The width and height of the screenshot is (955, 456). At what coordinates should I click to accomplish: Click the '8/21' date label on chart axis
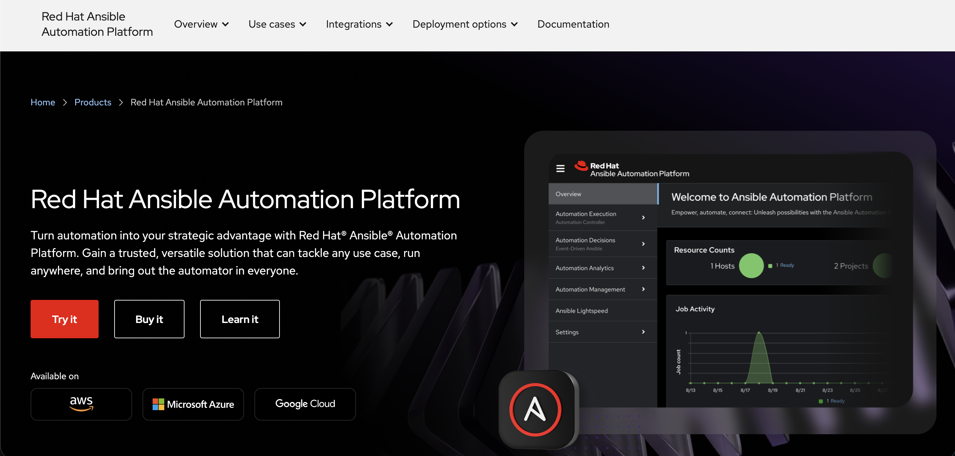tap(800, 390)
